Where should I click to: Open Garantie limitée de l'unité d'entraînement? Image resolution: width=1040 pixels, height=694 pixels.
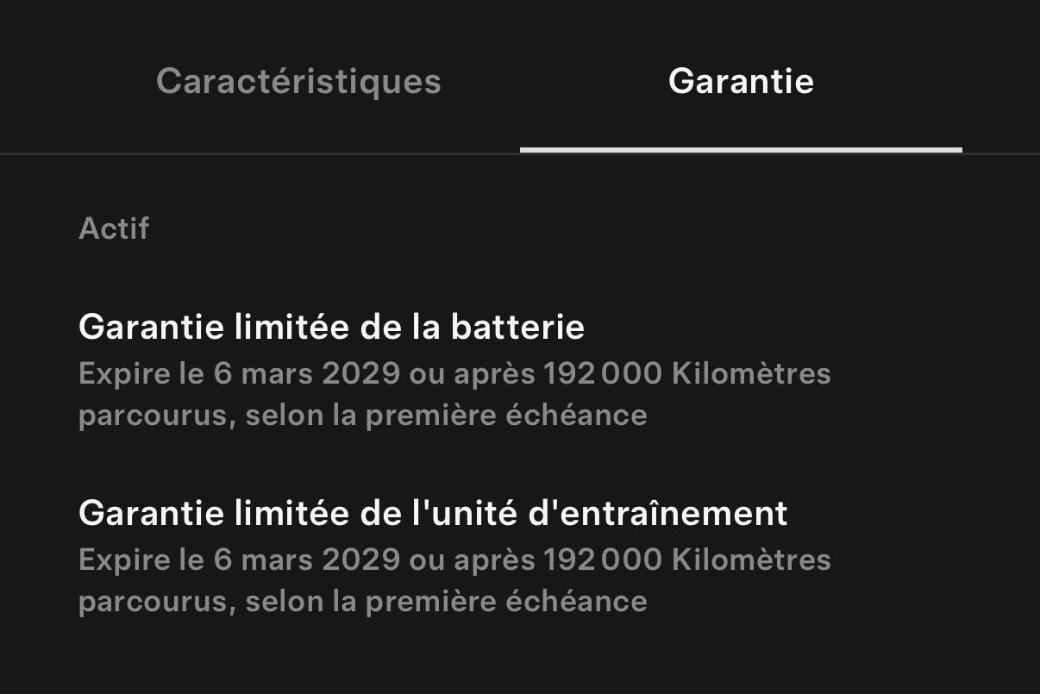(433, 513)
